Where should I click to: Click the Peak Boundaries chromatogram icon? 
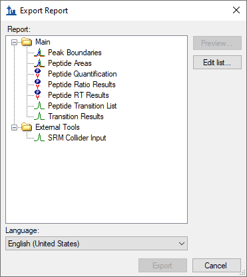pyautogui.click(x=39, y=53)
